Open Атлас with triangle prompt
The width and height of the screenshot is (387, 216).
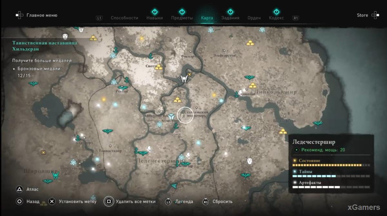point(27,190)
